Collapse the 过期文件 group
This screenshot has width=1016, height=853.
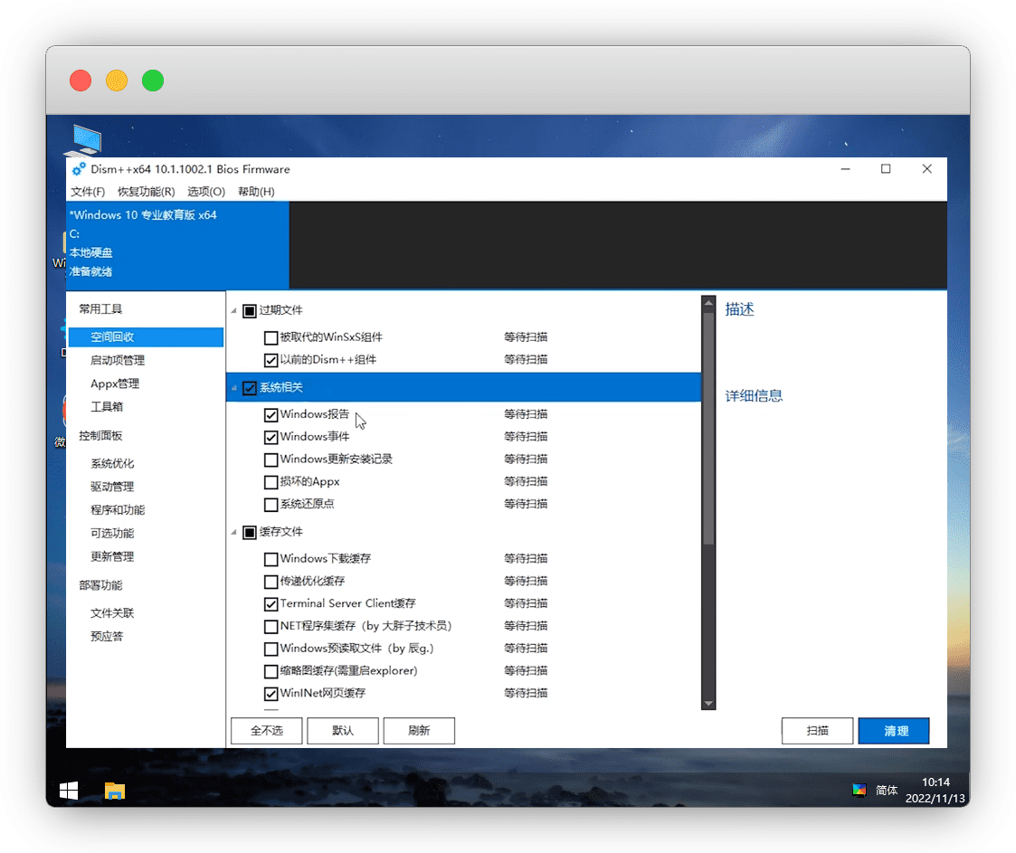(235, 310)
